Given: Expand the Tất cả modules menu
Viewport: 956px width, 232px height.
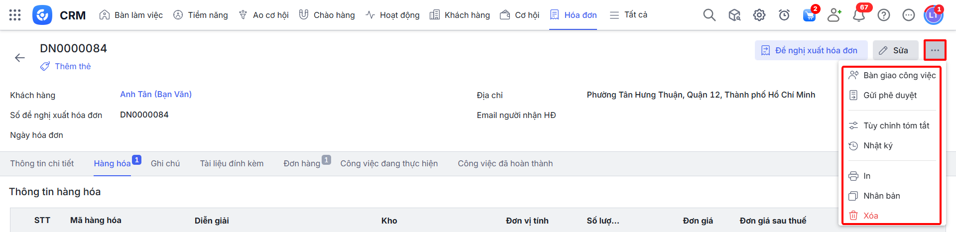Looking at the screenshot, I should click(x=628, y=15).
